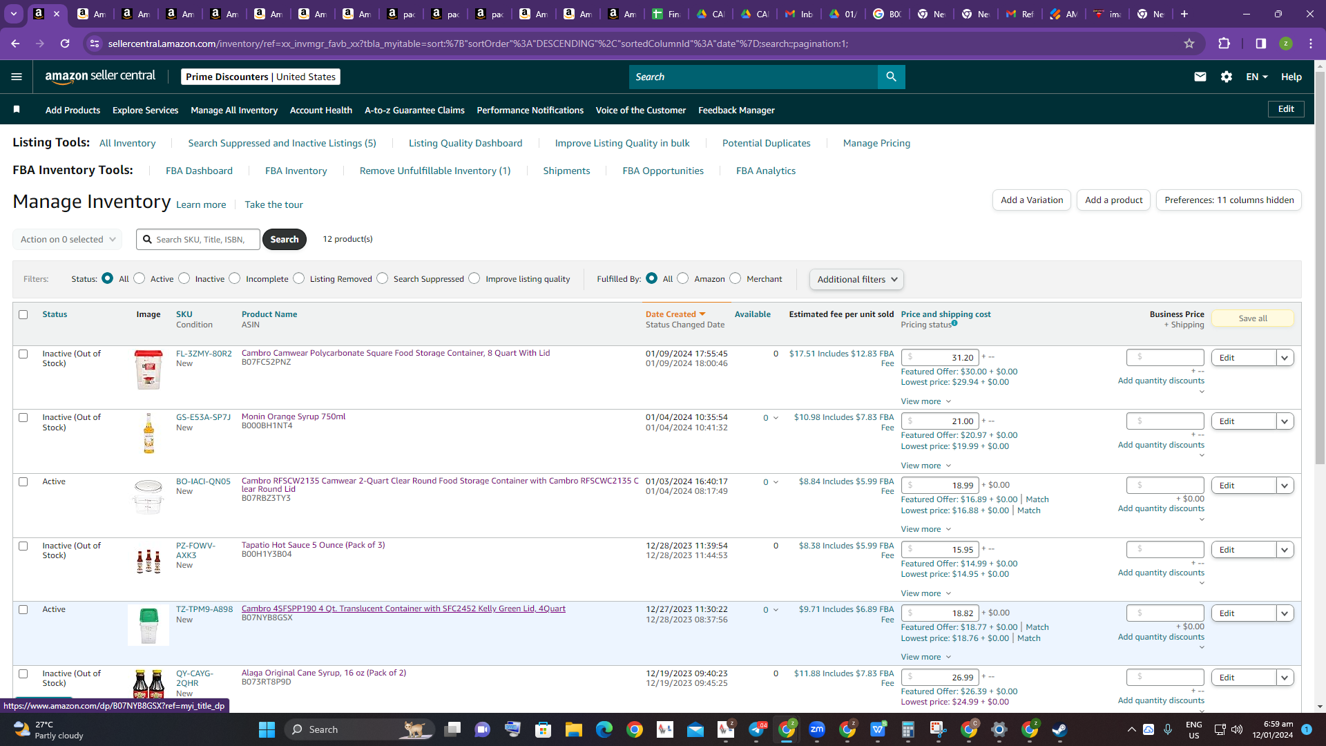Select the Active status radio filter

[140, 278]
